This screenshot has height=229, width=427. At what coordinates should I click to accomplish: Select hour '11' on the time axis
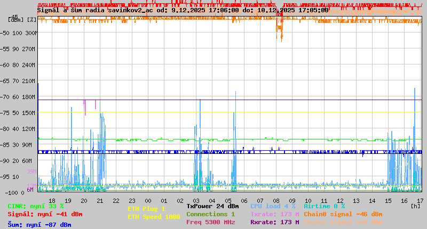point(324,201)
